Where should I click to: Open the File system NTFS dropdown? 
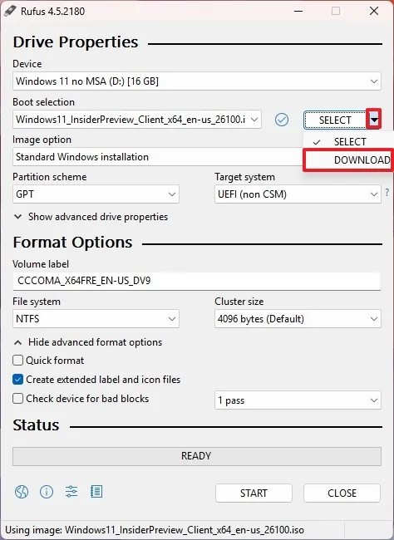pos(96,318)
